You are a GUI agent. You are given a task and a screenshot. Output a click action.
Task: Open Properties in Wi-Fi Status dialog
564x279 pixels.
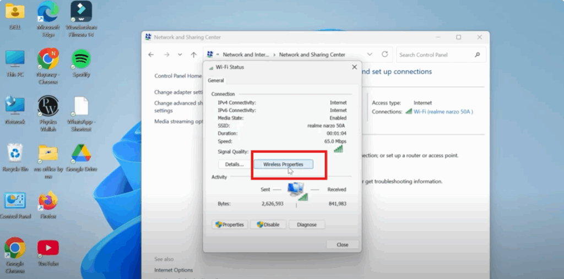pyautogui.click(x=230, y=225)
